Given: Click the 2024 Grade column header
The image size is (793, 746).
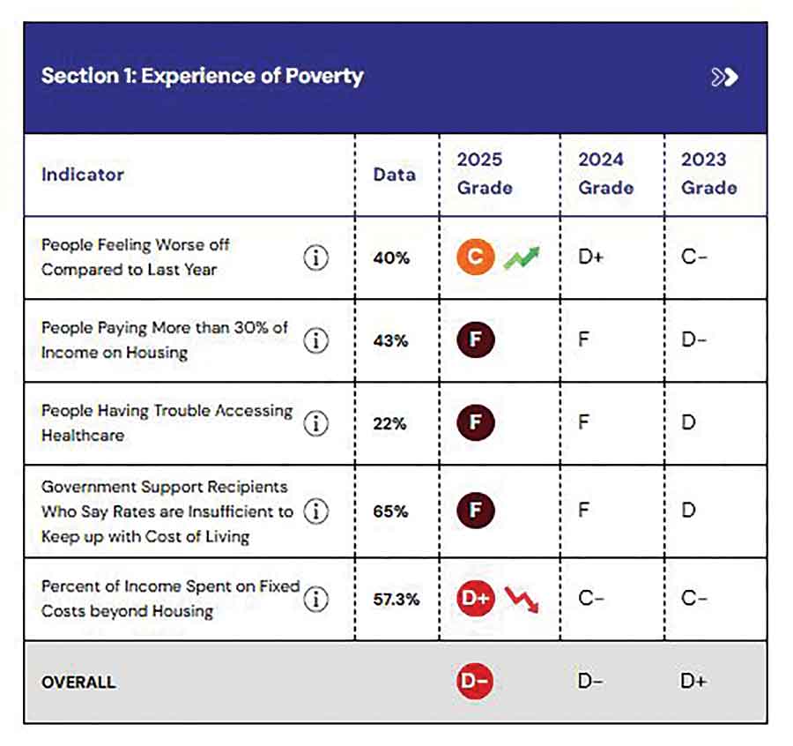Looking at the screenshot, I should (605, 174).
